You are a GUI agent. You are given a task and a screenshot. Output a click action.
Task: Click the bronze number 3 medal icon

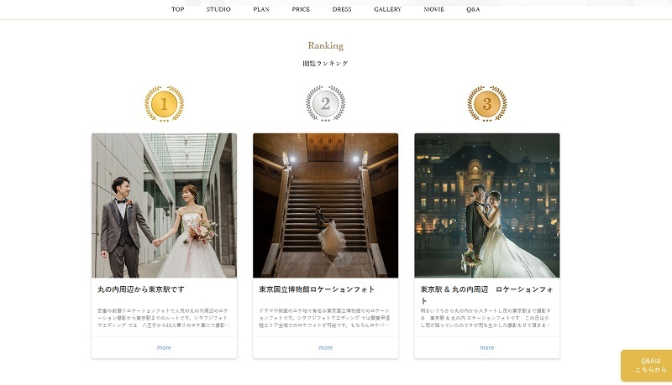point(487,103)
